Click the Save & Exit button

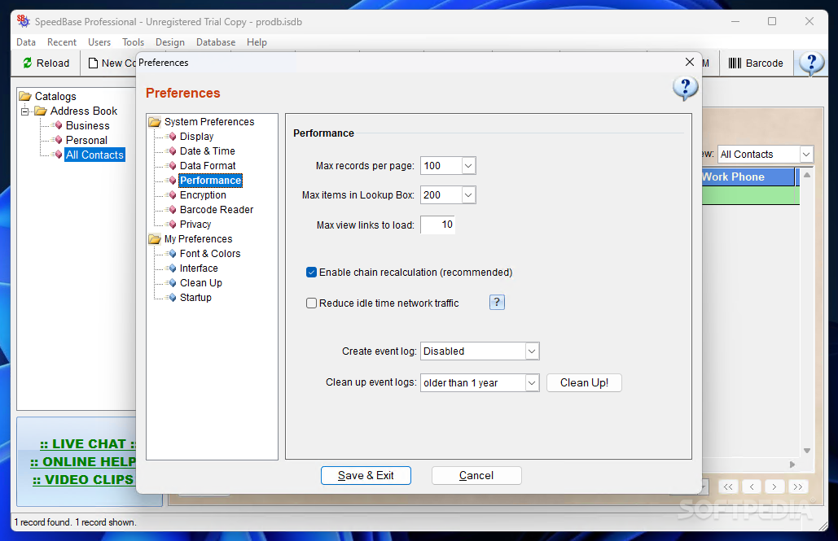366,475
